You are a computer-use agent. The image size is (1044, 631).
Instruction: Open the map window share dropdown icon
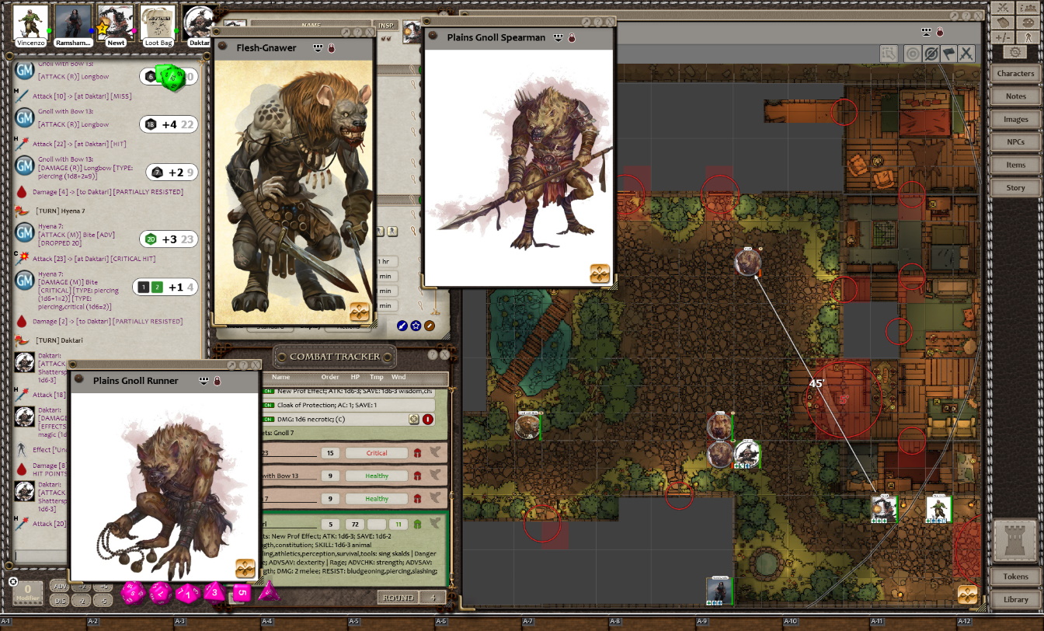[x=926, y=32]
